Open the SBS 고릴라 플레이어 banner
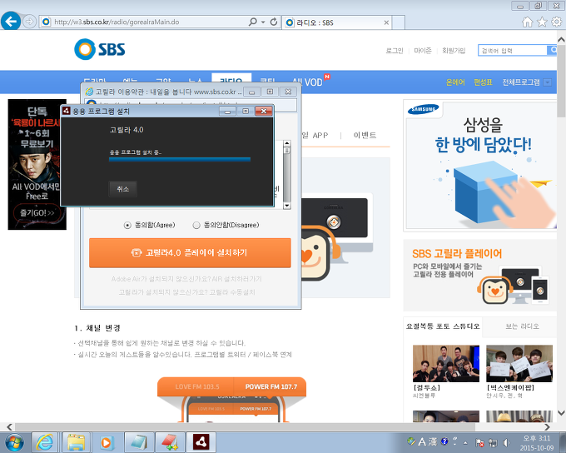566x453 pixels. [x=480, y=276]
